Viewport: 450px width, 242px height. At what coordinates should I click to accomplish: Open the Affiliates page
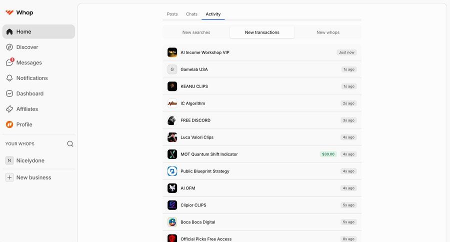point(38,109)
